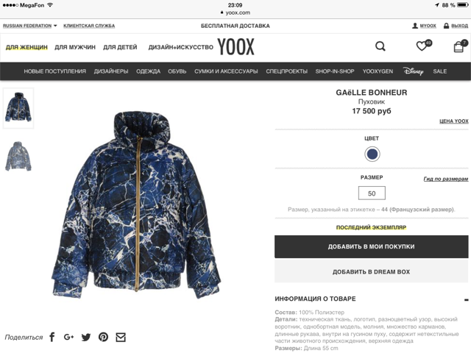The height and width of the screenshot is (353, 471).
Task: Open the wishlist heart icon
Action: click(424, 46)
